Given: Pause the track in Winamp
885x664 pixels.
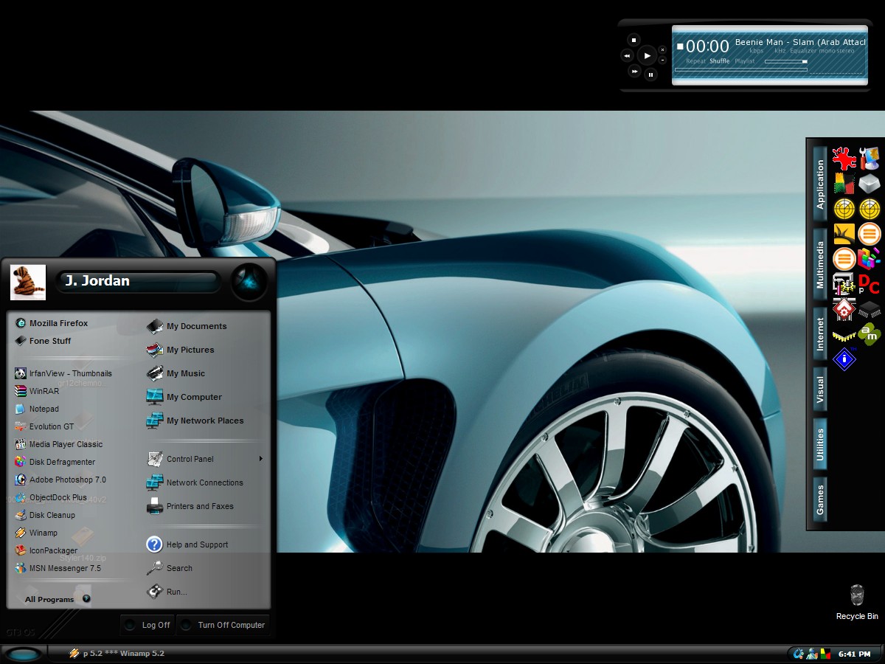Looking at the screenshot, I should (650, 75).
